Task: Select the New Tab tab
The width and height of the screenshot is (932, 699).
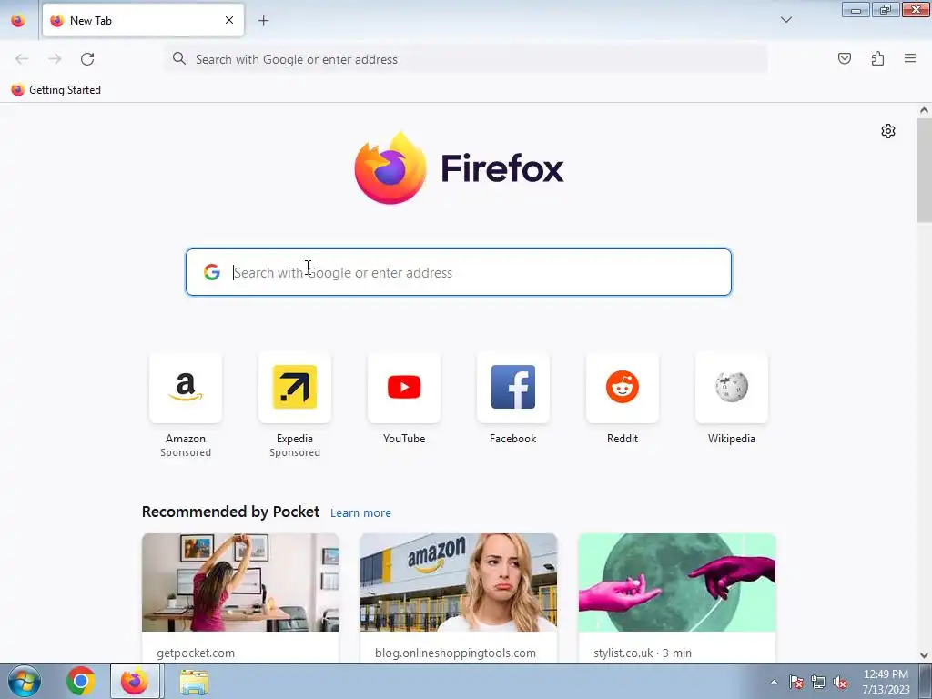Action: point(143,20)
